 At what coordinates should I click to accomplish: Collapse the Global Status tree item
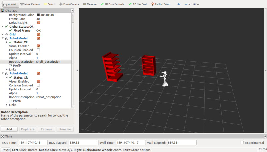[3, 27]
